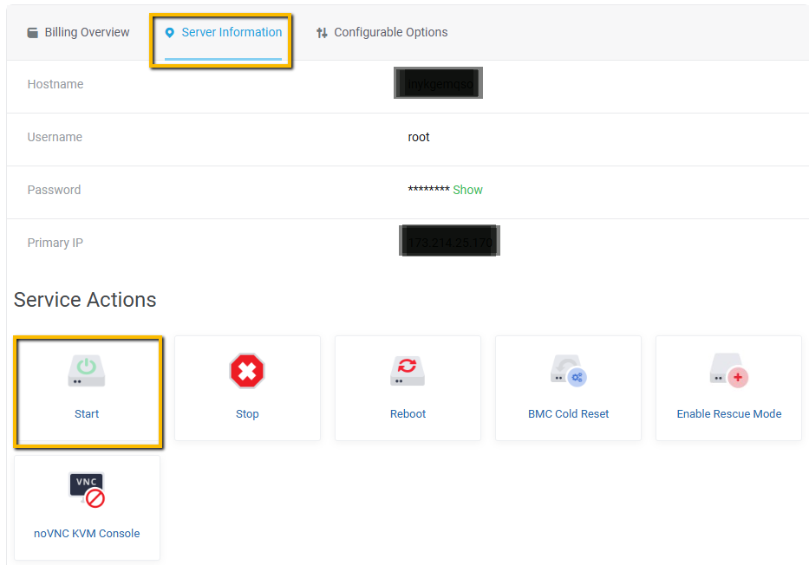Open the Billing Overview tab
Image resolution: width=809 pixels, height=565 pixels.
click(x=87, y=33)
